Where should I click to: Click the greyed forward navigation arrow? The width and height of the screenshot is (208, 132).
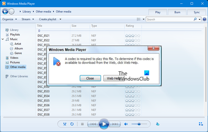coord(12,12)
